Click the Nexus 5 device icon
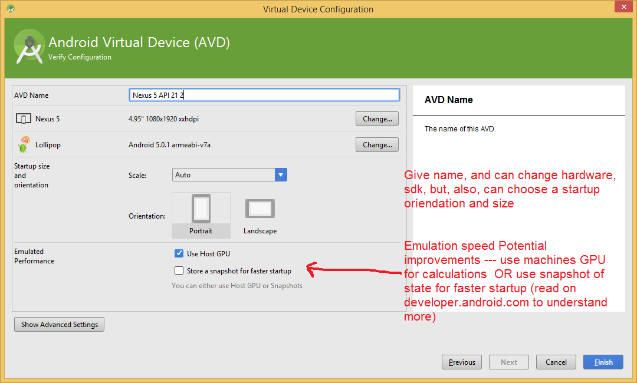The height and width of the screenshot is (383, 637). click(23, 119)
